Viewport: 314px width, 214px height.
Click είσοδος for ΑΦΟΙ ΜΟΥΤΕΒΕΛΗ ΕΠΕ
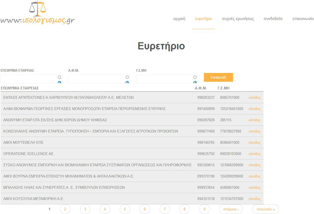coord(254,143)
